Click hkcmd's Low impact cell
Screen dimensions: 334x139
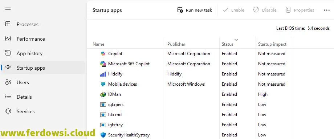262,115
